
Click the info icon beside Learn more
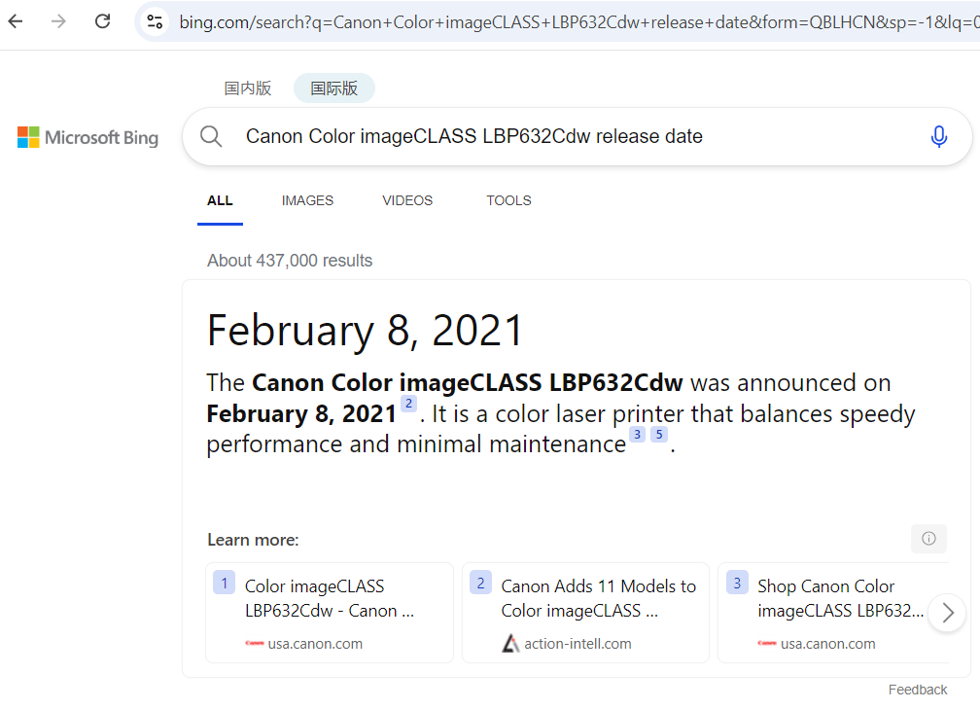tap(928, 539)
